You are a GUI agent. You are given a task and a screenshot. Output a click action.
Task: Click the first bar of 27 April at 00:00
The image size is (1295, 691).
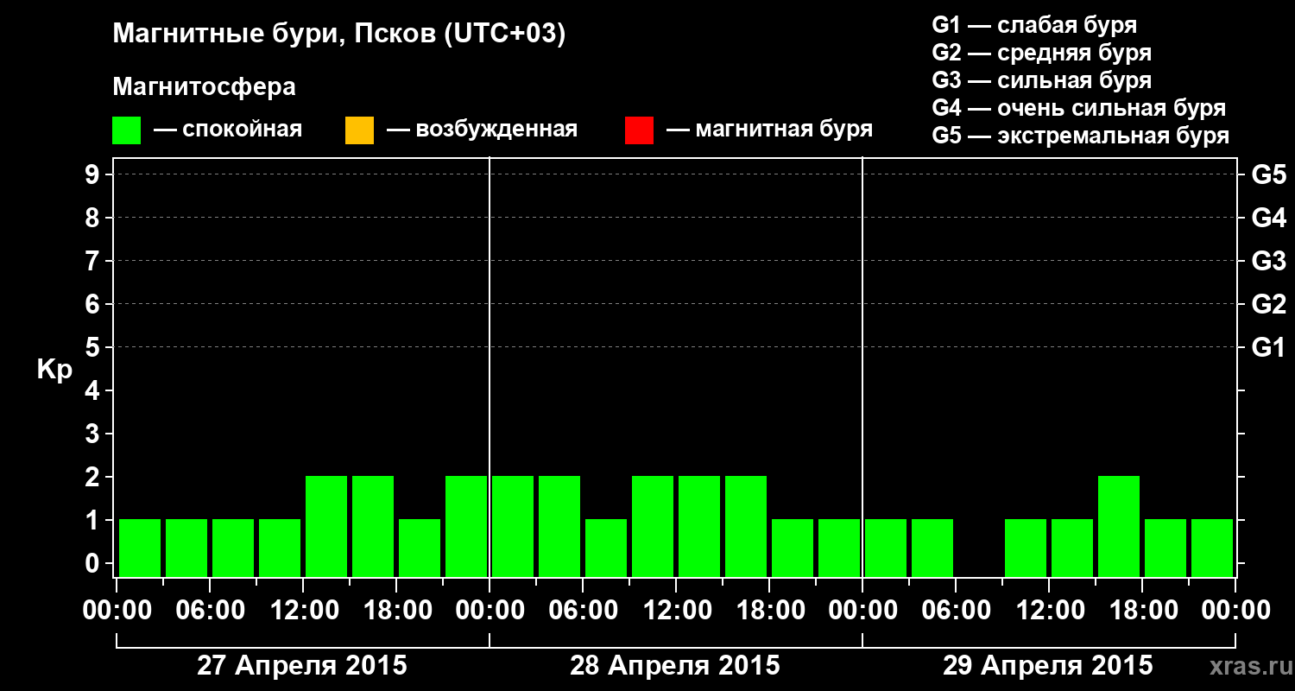(x=140, y=548)
